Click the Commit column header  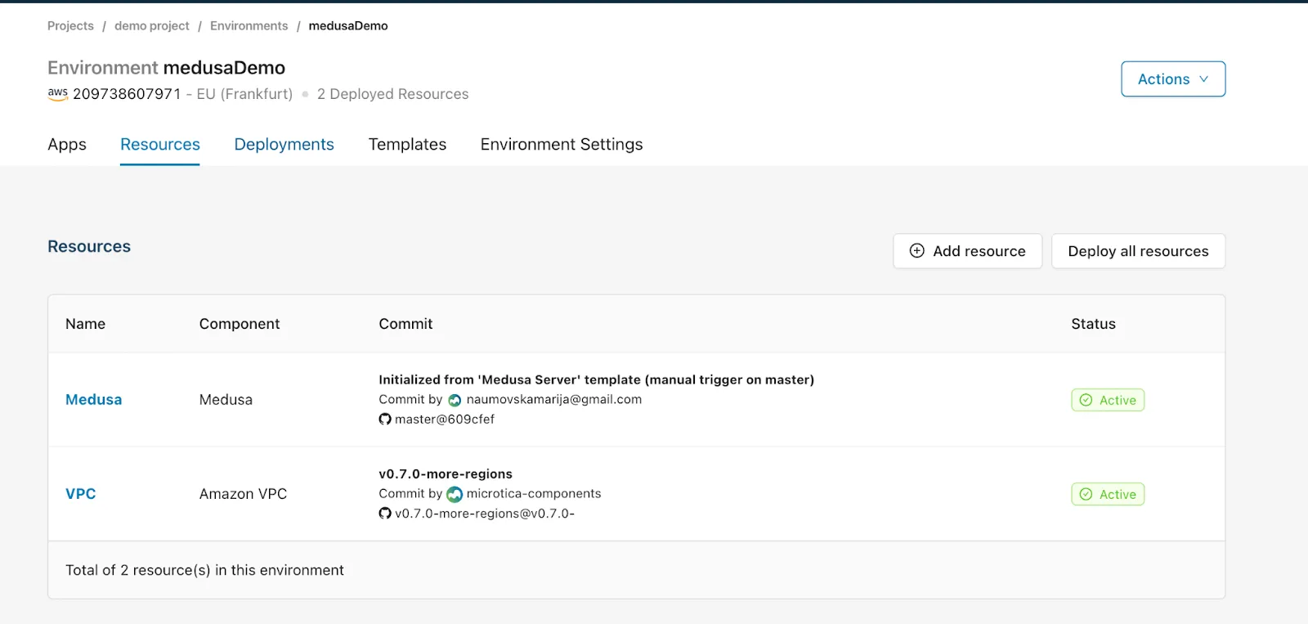pyautogui.click(x=405, y=324)
